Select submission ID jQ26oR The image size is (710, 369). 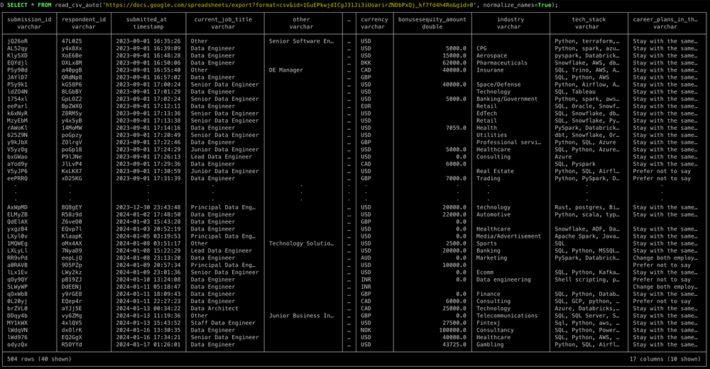pos(17,41)
